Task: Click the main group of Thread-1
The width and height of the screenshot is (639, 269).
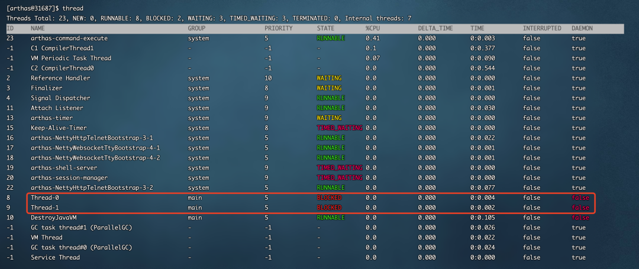Action: (195, 208)
